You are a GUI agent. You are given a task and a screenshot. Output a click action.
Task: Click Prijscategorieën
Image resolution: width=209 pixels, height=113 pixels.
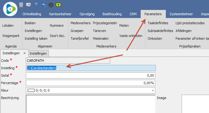pos(105,23)
